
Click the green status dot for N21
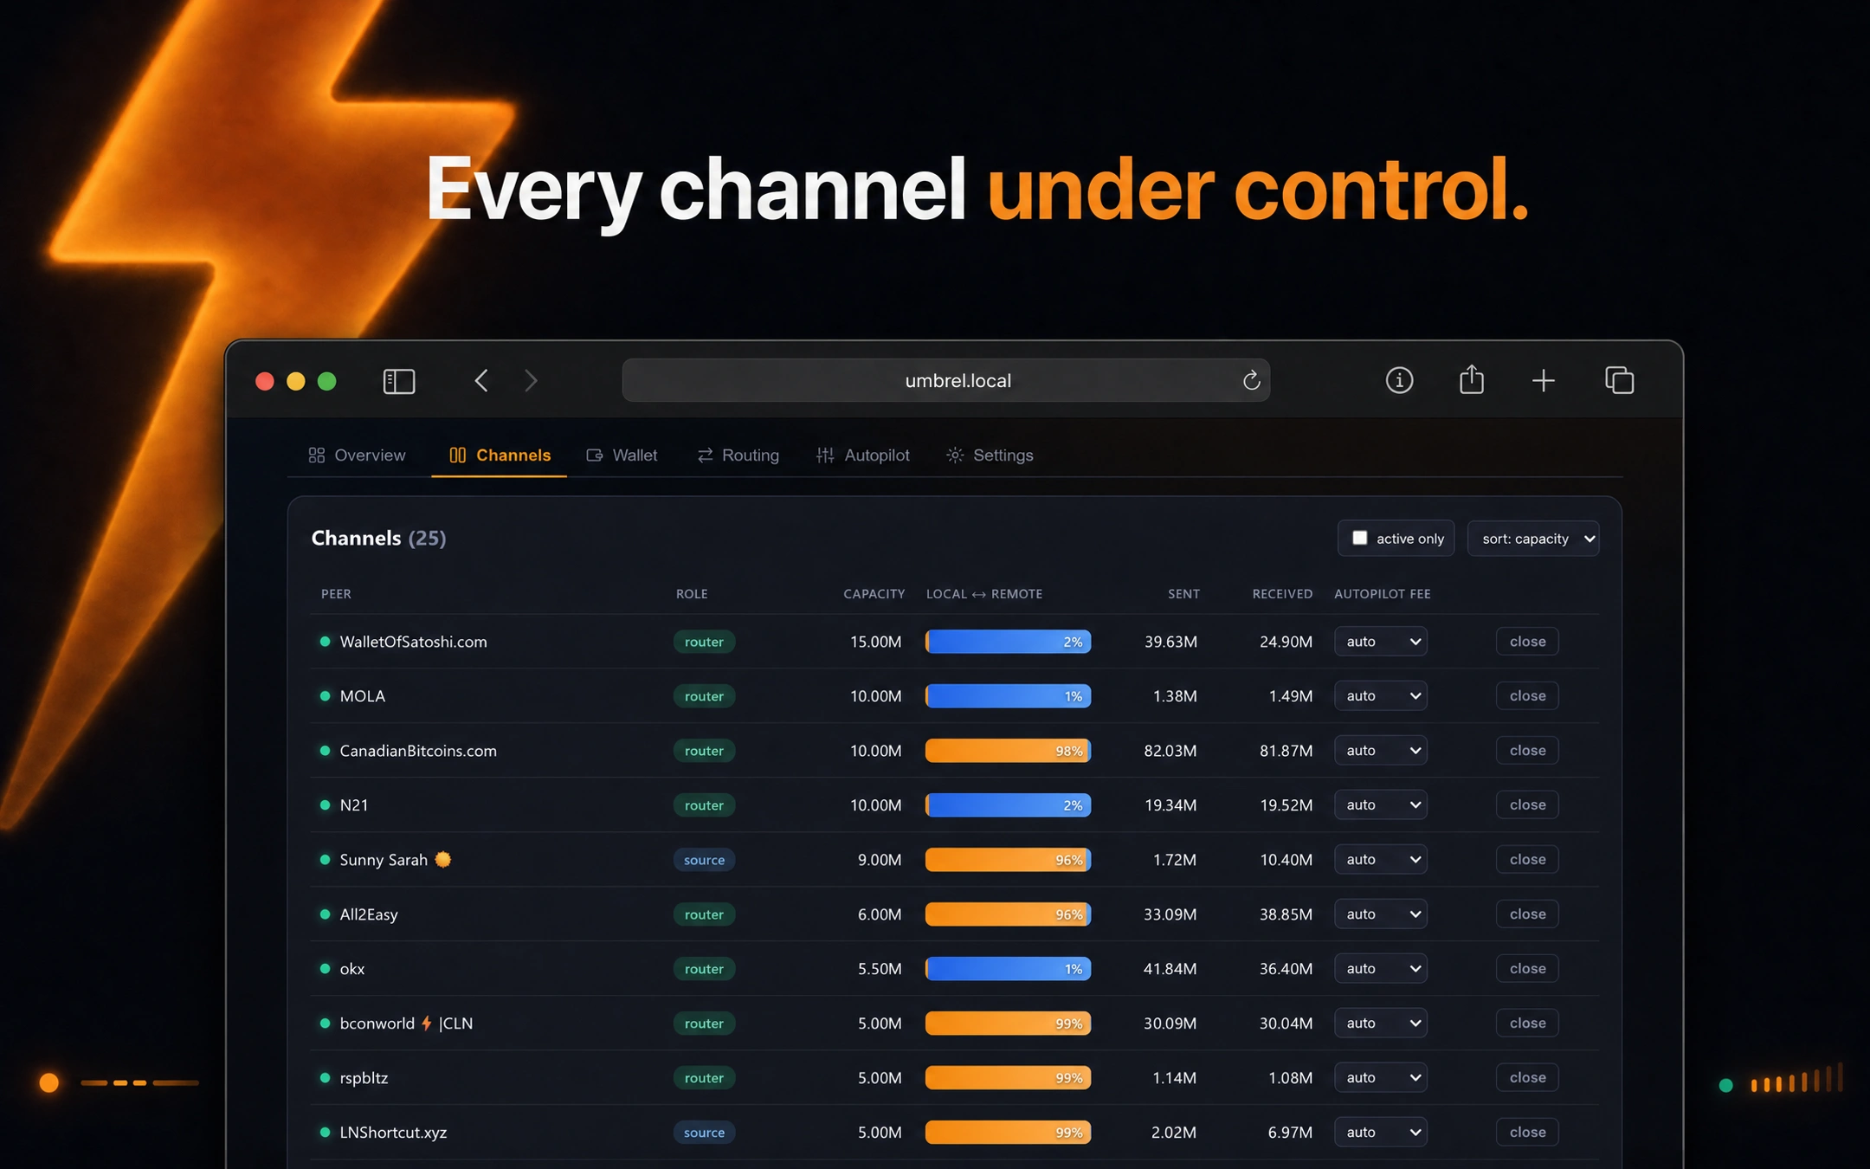click(x=325, y=805)
